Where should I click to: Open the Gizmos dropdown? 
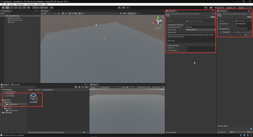click(132, 14)
